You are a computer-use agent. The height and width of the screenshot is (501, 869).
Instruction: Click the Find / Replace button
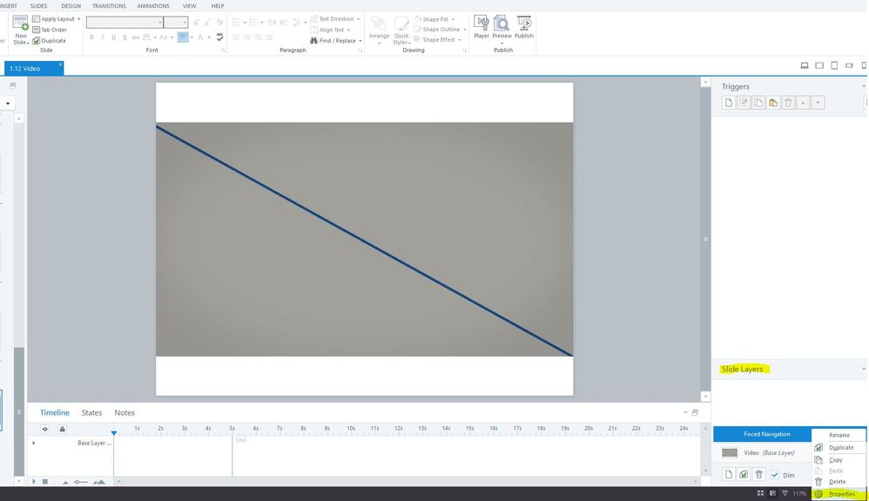333,41
